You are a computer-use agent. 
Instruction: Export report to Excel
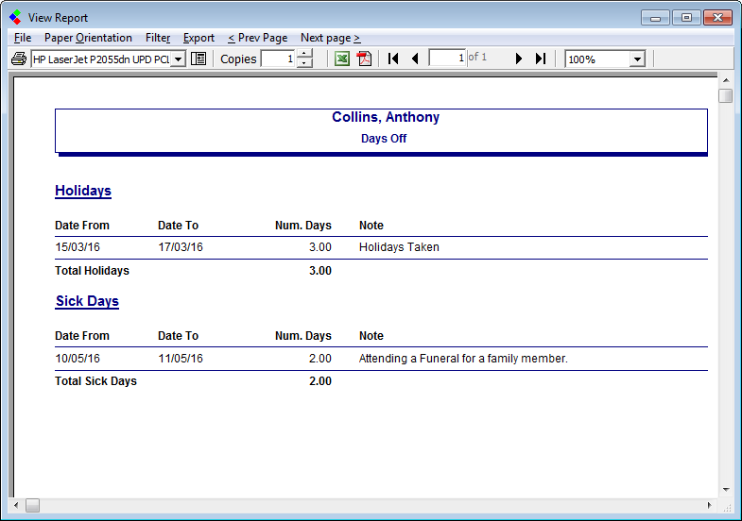342,59
